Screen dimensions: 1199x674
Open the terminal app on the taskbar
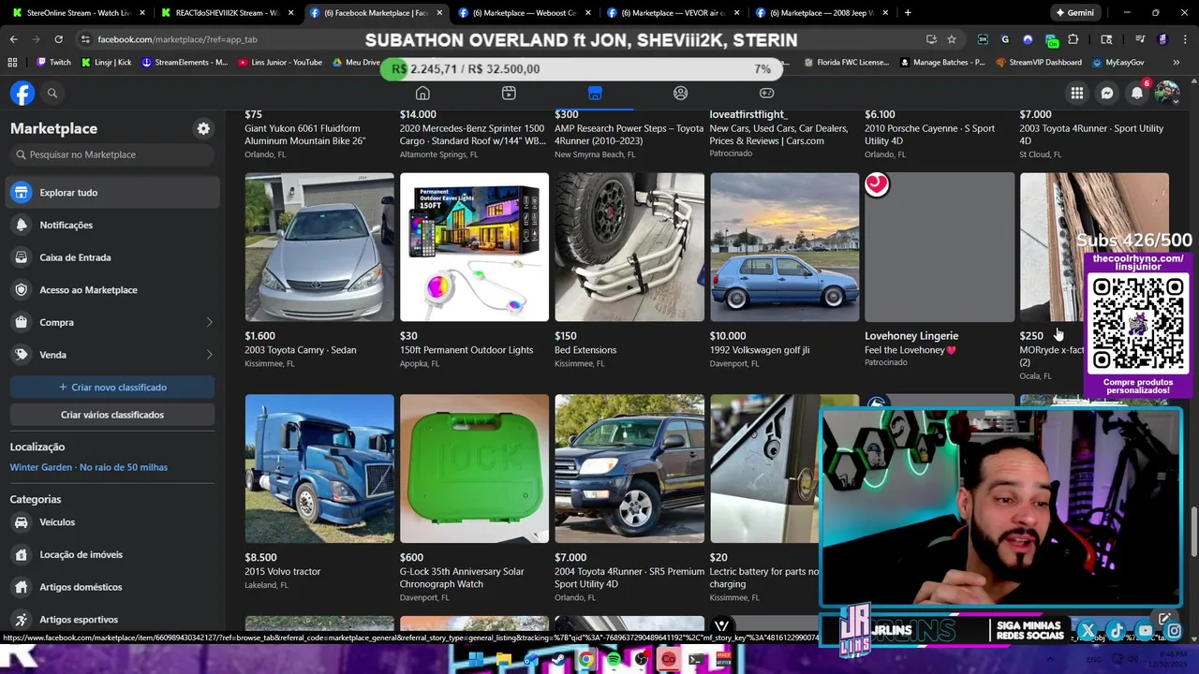coord(696,660)
